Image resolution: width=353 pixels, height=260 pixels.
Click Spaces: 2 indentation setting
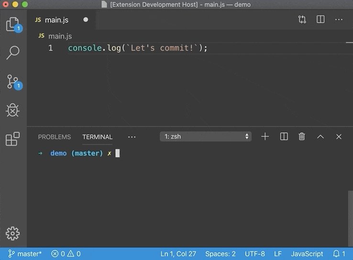coord(220,254)
